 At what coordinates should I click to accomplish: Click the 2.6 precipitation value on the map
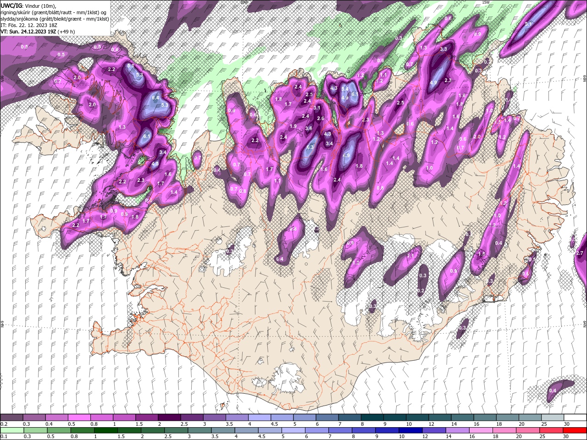coord(321,119)
